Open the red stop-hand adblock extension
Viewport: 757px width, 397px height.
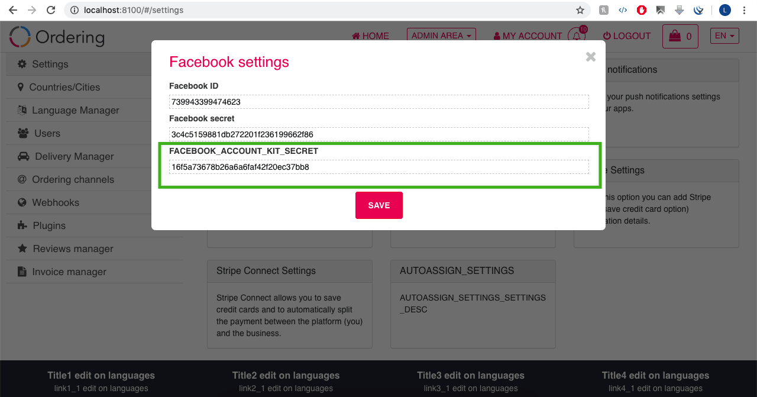[x=642, y=10]
